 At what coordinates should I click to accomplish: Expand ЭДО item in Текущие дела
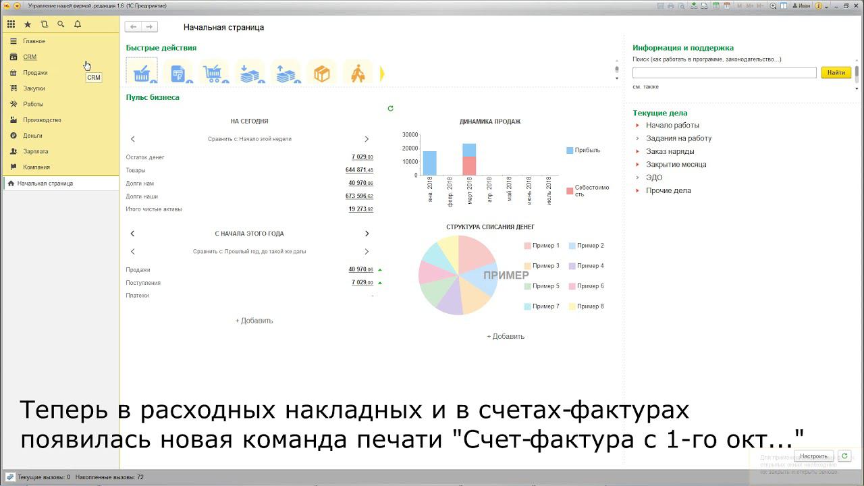(x=637, y=178)
